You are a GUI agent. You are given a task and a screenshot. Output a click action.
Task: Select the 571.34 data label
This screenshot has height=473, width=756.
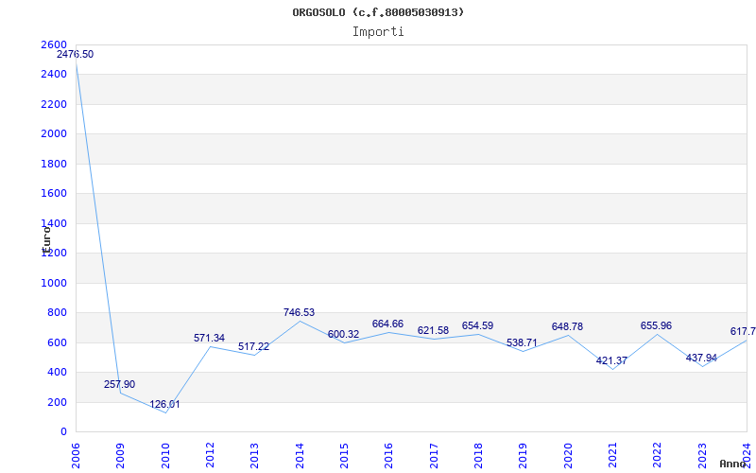pyautogui.click(x=209, y=338)
